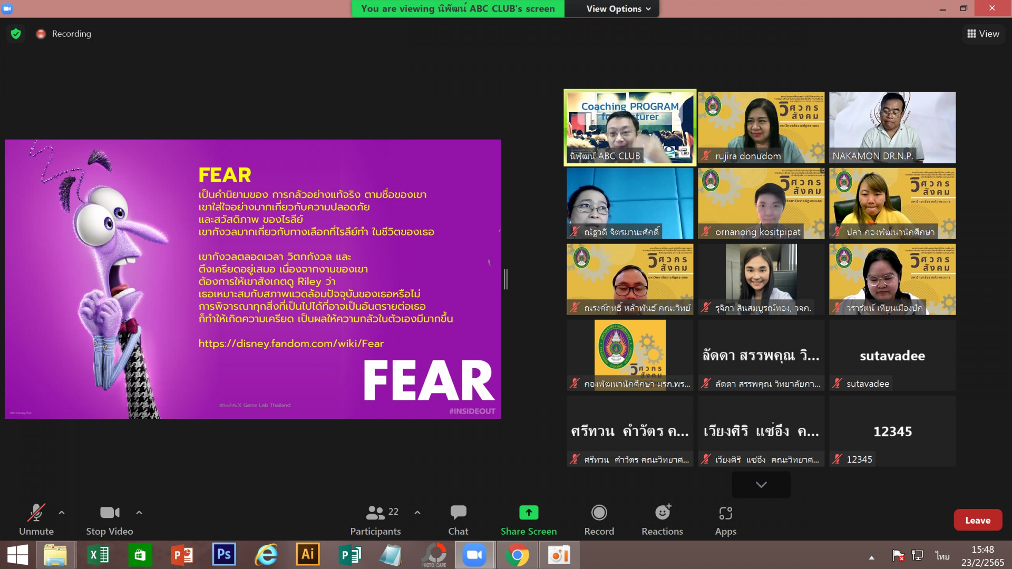Screen dimensions: 1012x569
Task: Open Illustrator from taskbar
Action: [308, 555]
